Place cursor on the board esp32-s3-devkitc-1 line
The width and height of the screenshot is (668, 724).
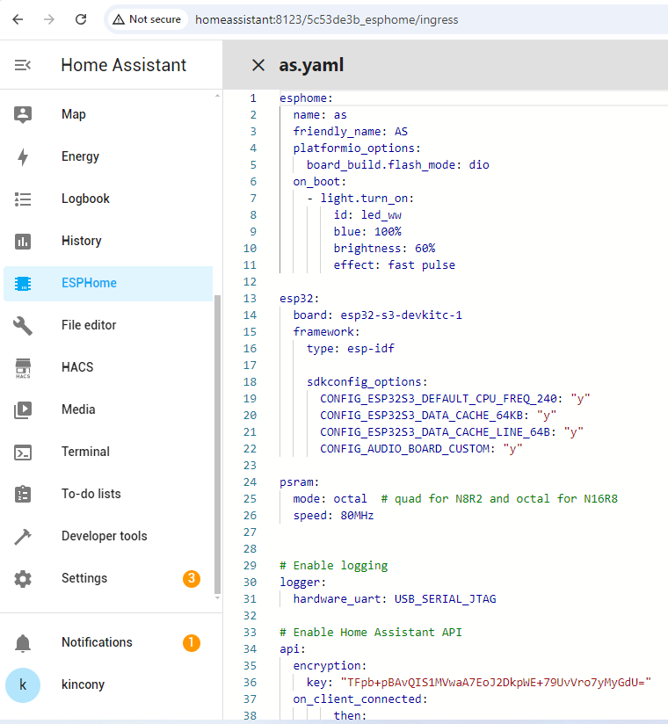click(378, 315)
